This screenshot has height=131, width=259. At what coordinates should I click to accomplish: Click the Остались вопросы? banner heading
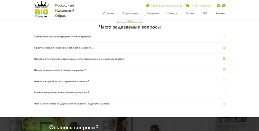click(74, 127)
